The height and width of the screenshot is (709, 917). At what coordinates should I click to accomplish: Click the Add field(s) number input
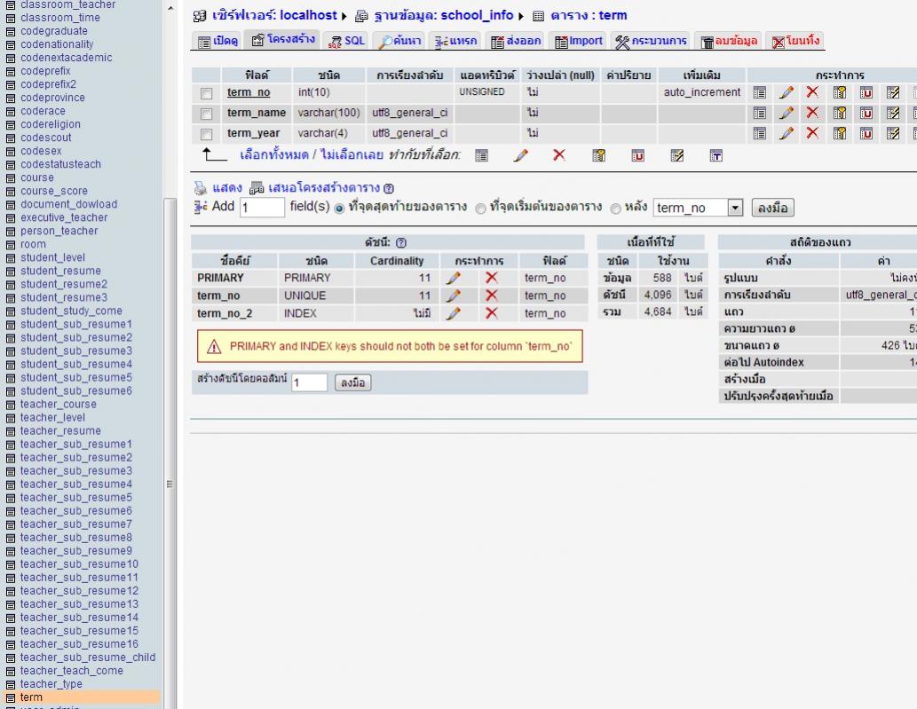click(x=262, y=208)
